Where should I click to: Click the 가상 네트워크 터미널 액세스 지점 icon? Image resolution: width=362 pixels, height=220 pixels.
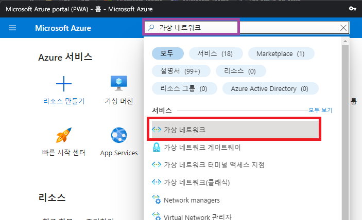[157, 164]
